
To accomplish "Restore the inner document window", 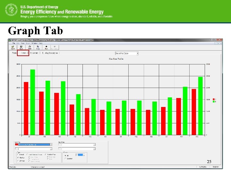I will [x=218, y=43].
